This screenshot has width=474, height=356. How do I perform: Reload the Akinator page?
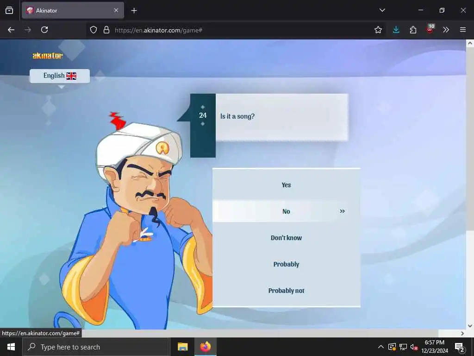click(x=44, y=30)
